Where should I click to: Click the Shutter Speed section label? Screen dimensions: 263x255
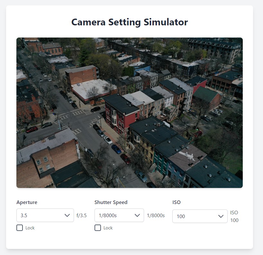pos(111,202)
